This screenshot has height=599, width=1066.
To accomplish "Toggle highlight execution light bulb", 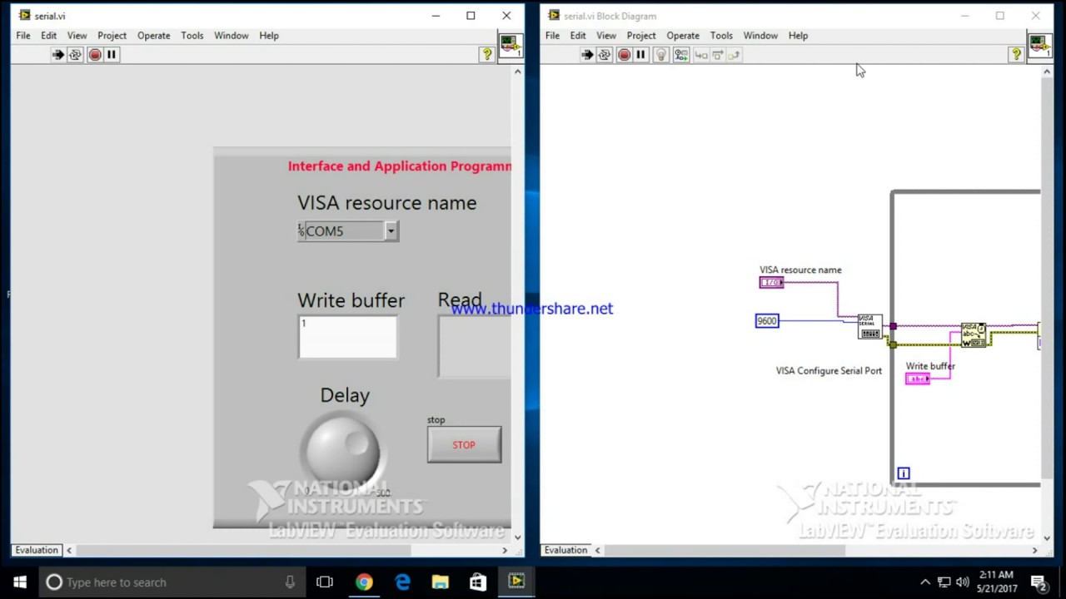I will tap(661, 55).
